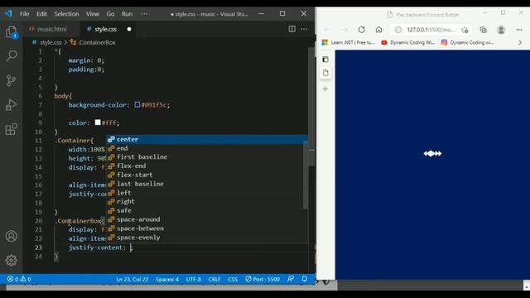The height and width of the screenshot is (298, 530).
Task: Show more bookmarks via chevron
Action: [x=520, y=42]
